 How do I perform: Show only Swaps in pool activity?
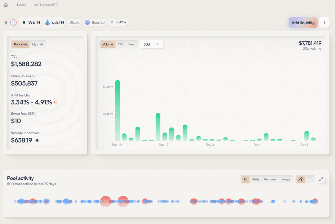coord(286,179)
